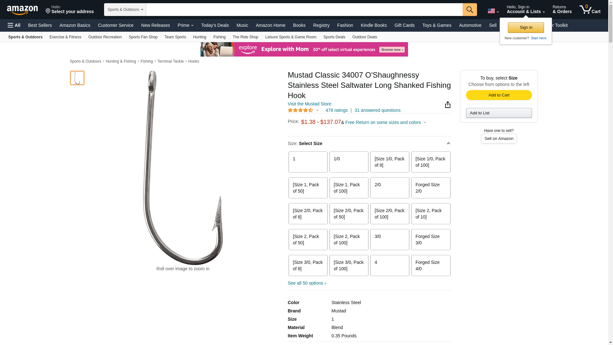The image size is (613, 345).
Task: Click the star rating icons
Action: pyautogui.click(x=300, y=110)
